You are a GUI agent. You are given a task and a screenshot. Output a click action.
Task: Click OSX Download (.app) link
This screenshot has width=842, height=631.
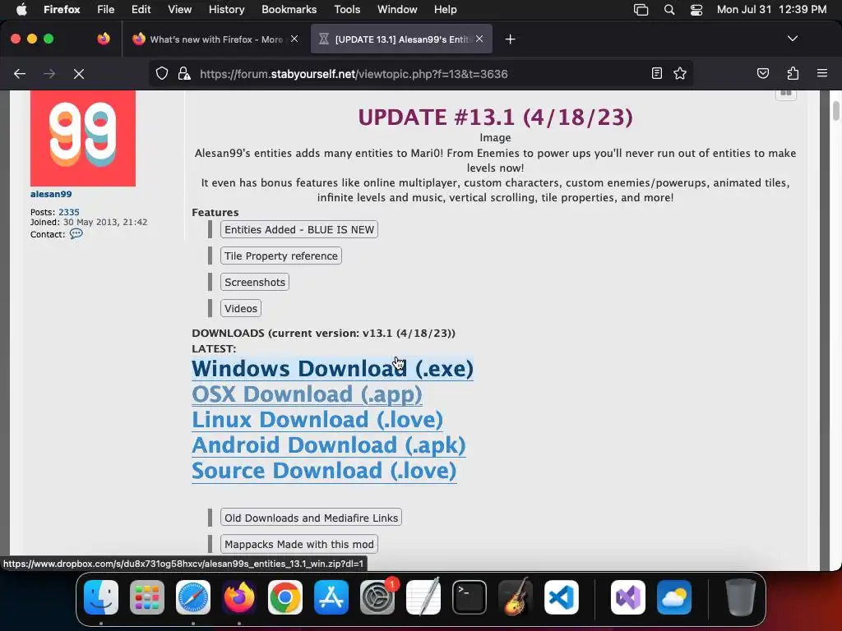307,394
